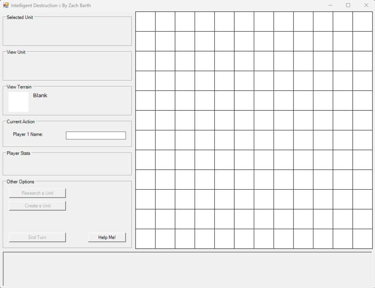
Task: Select the top-right grid tile
Action: pos(363,22)
